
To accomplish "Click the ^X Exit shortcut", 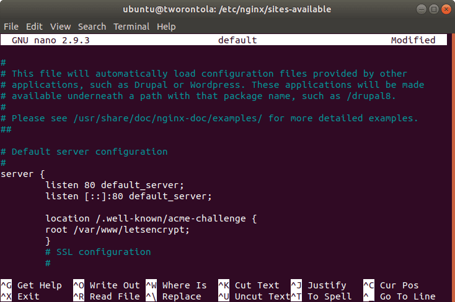I will 22,296.
